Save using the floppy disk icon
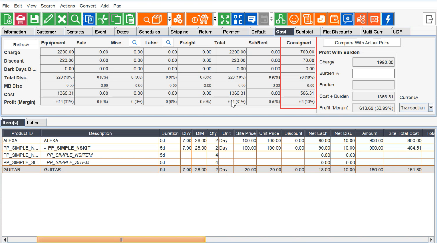Image resolution: width=437 pixels, height=243 pixels. pos(34,19)
